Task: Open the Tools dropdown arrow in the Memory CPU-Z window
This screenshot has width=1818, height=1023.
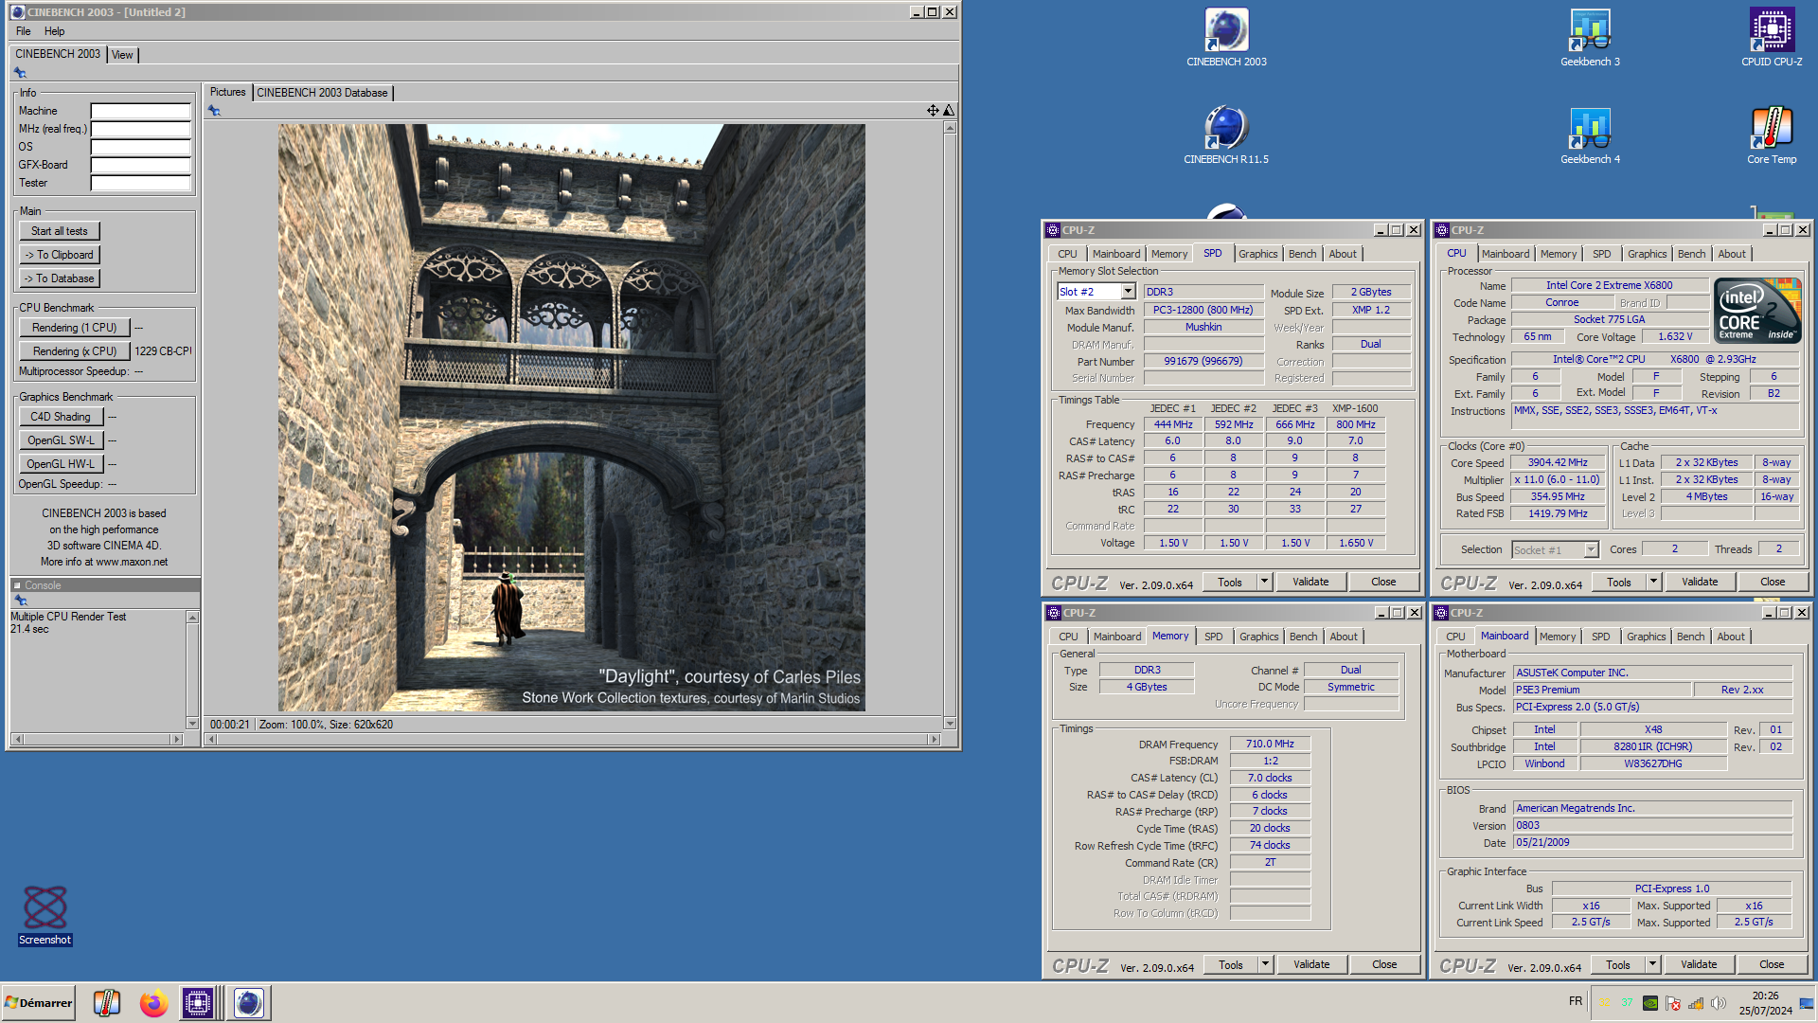Action: pos(1265,964)
